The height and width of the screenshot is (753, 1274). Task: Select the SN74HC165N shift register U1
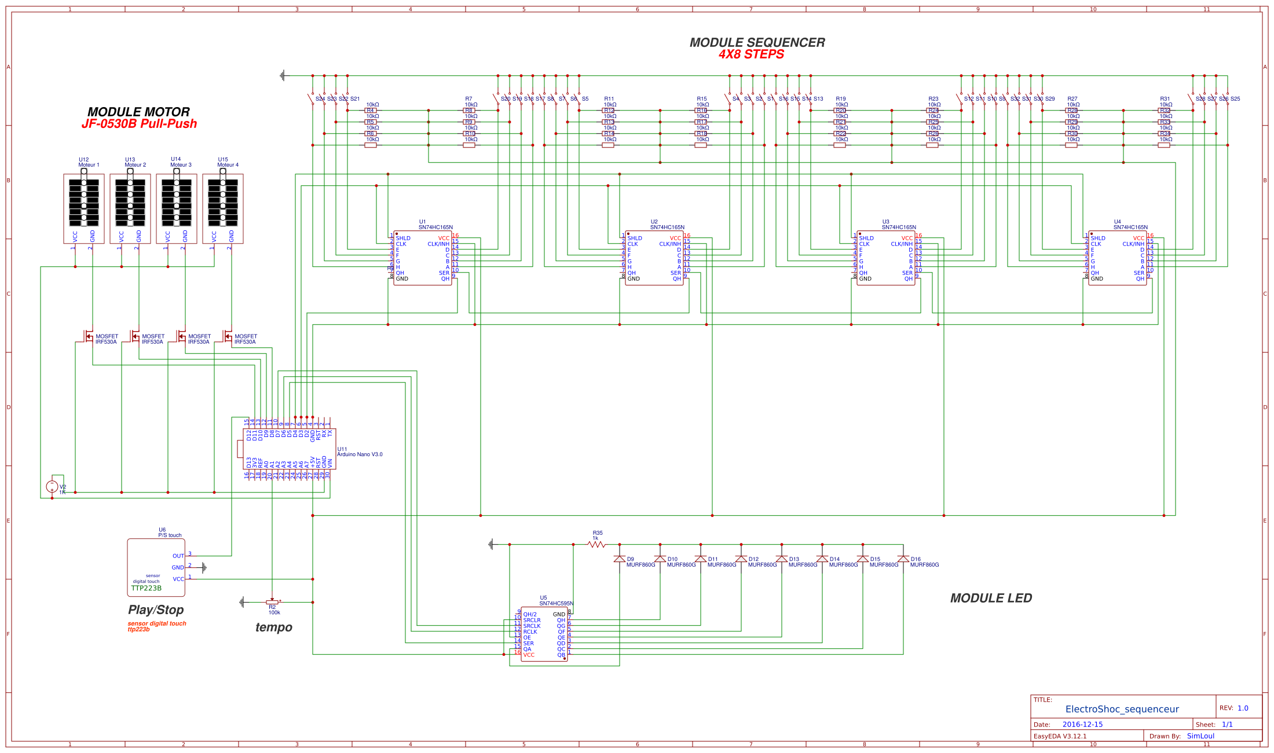click(423, 258)
